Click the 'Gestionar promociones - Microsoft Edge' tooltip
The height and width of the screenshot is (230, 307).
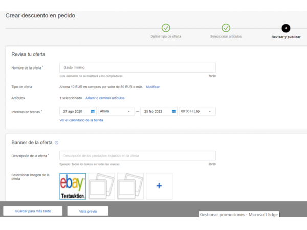239,214
